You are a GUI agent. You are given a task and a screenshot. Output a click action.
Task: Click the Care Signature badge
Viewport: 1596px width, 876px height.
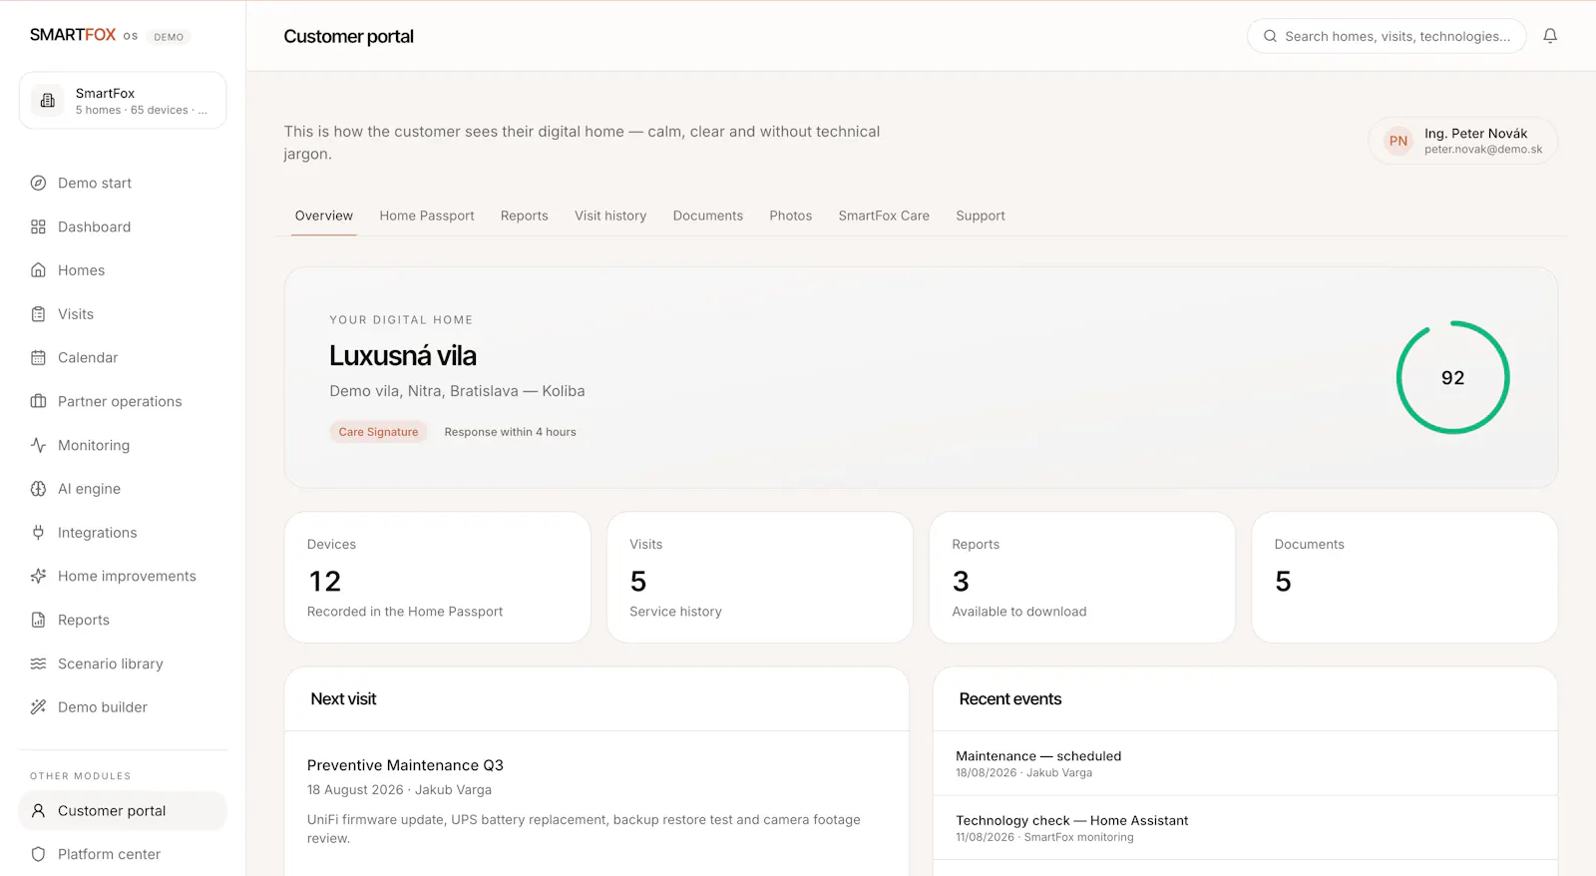378,432
